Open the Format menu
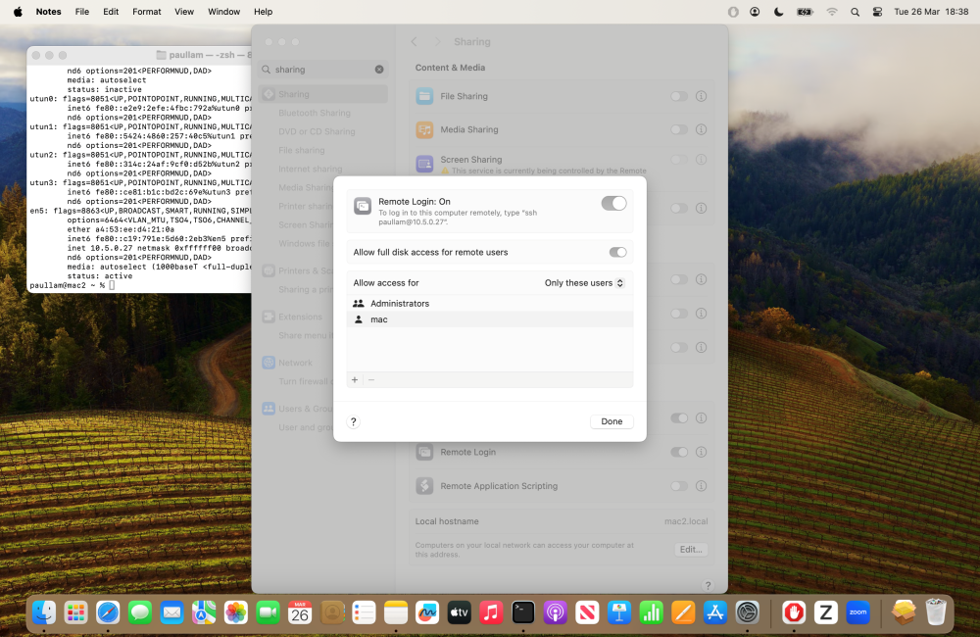Screen dimensions: 980x637 pos(146,12)
